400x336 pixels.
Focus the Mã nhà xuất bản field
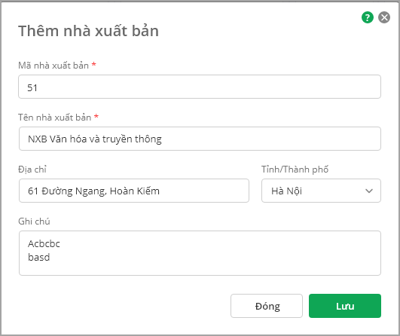[200, 87]
